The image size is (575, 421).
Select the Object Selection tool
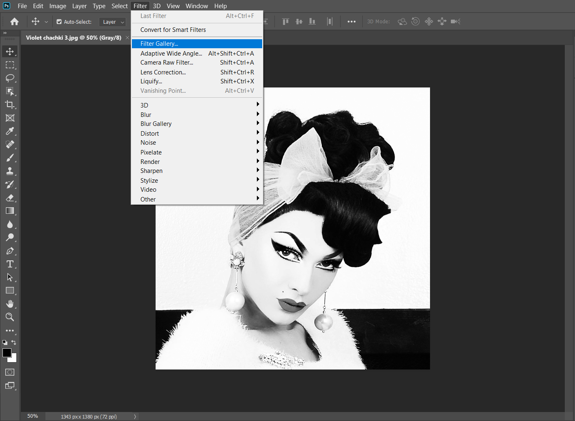pyautogui.click(x=10, y=91)
